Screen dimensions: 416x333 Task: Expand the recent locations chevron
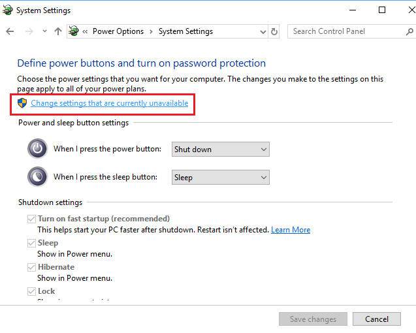click(44, 31)
